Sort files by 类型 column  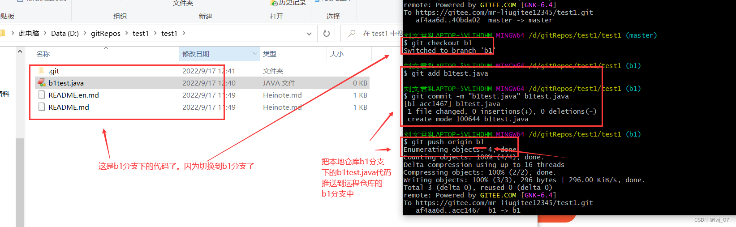pyautogui.click(x=270, y=54)
